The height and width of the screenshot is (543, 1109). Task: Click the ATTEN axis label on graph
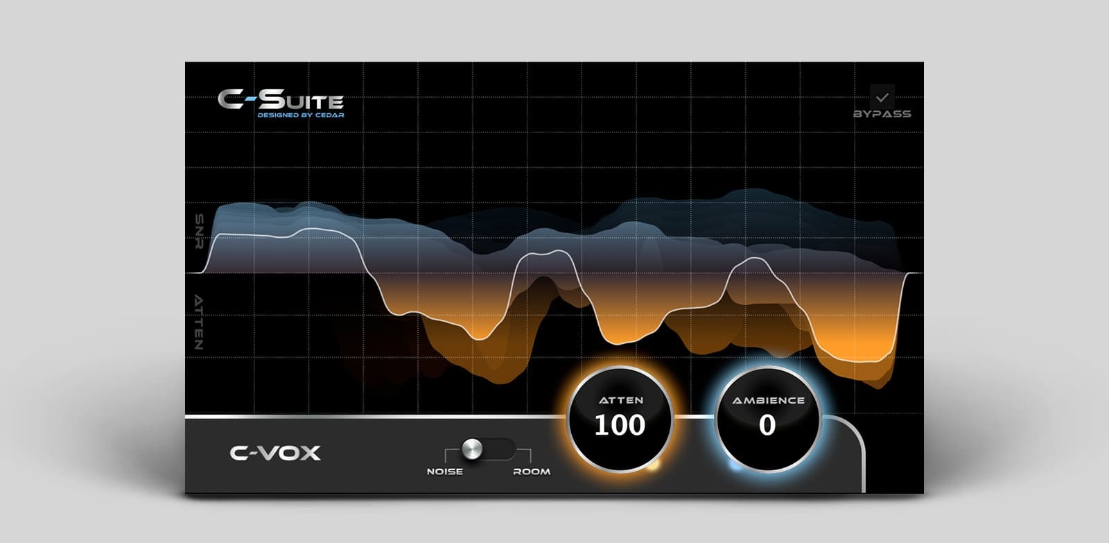pyautogui.click(x=199, y=322)
